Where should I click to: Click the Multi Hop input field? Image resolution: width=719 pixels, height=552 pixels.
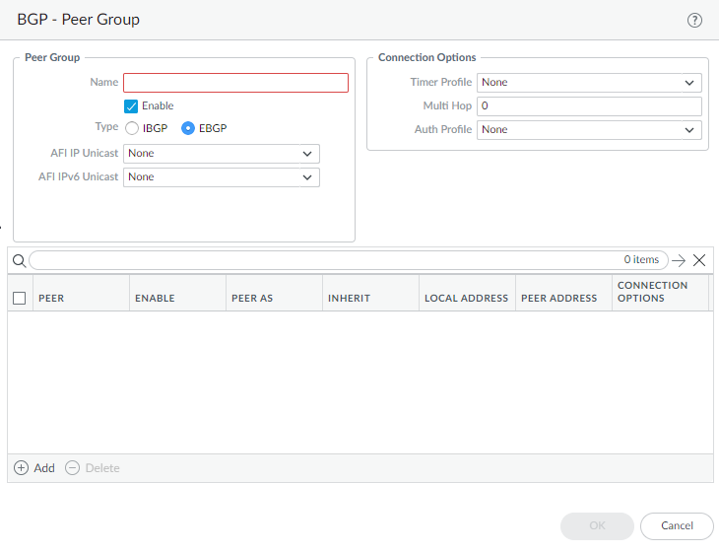pyautogui.click(x=589, y=106)
